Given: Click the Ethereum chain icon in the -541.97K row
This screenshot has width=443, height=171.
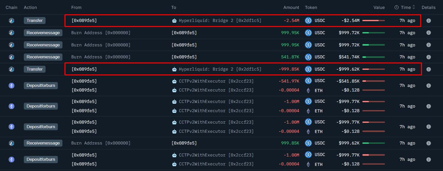Looking at the screenshot, I should pyautogui.click(x=11, y=85).
